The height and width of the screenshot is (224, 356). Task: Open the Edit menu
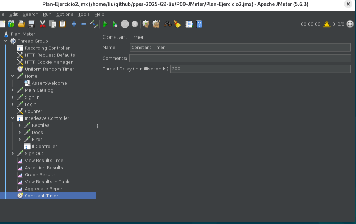pyautogui.click(x=13, y=14)
